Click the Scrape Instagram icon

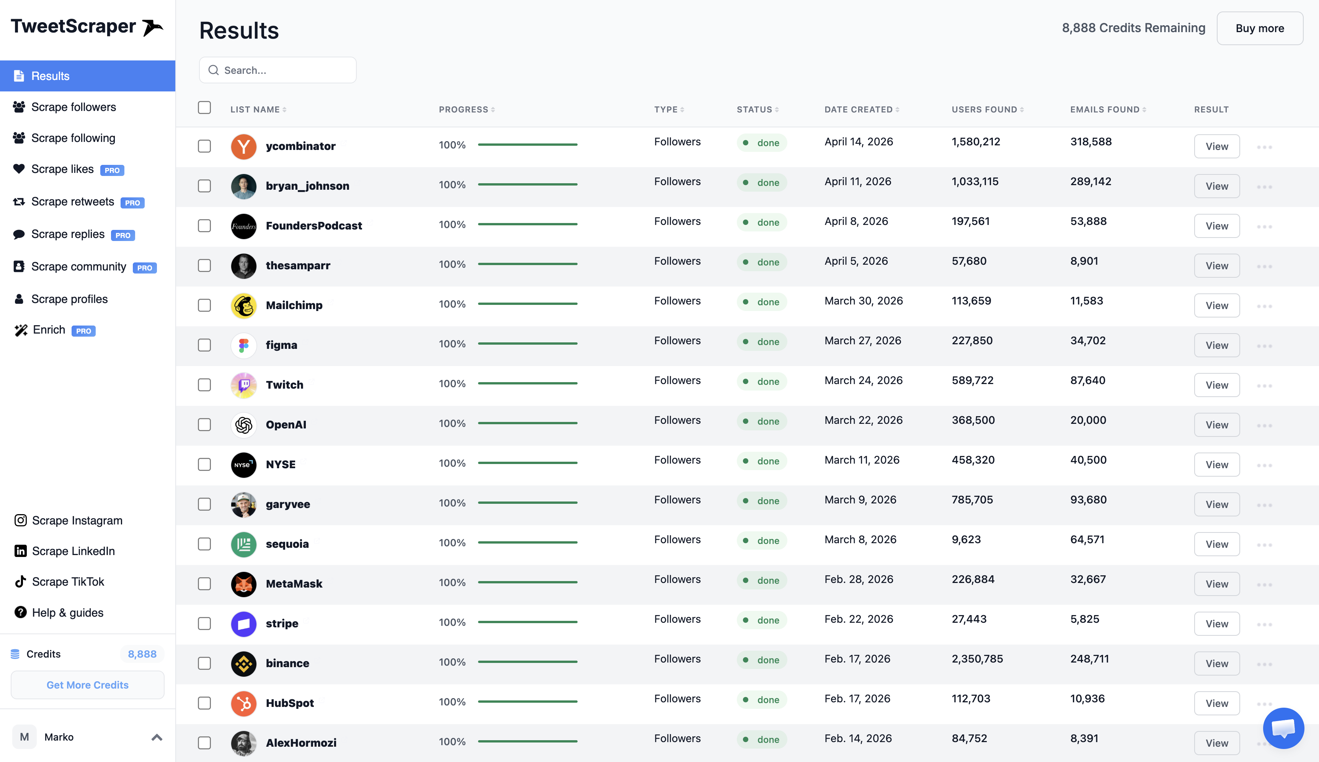point(20,520)
